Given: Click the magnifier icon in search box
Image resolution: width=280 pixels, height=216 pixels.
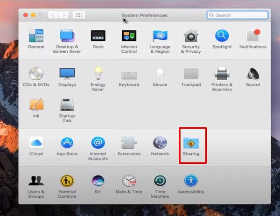Looking at the screenshot, I should click(211, 15).
